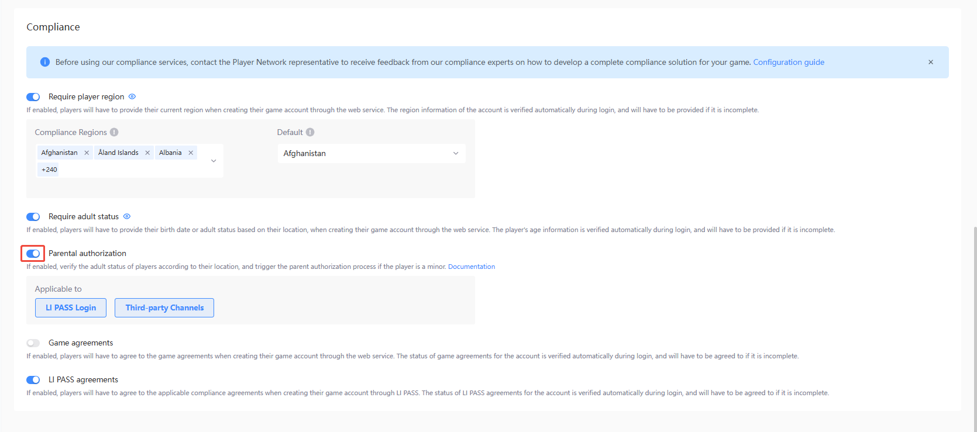
Task: Open the Configuration guide link
Action: click(x=788, y=62)
